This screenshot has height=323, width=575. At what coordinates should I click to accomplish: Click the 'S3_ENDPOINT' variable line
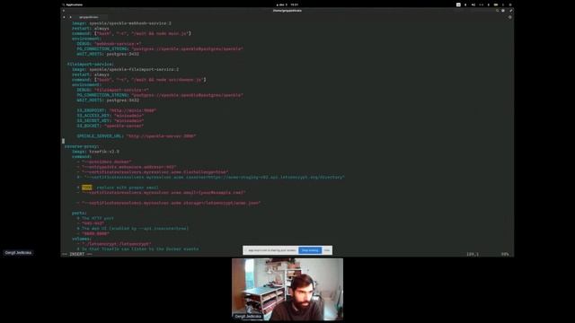click(x=117, y=110)
